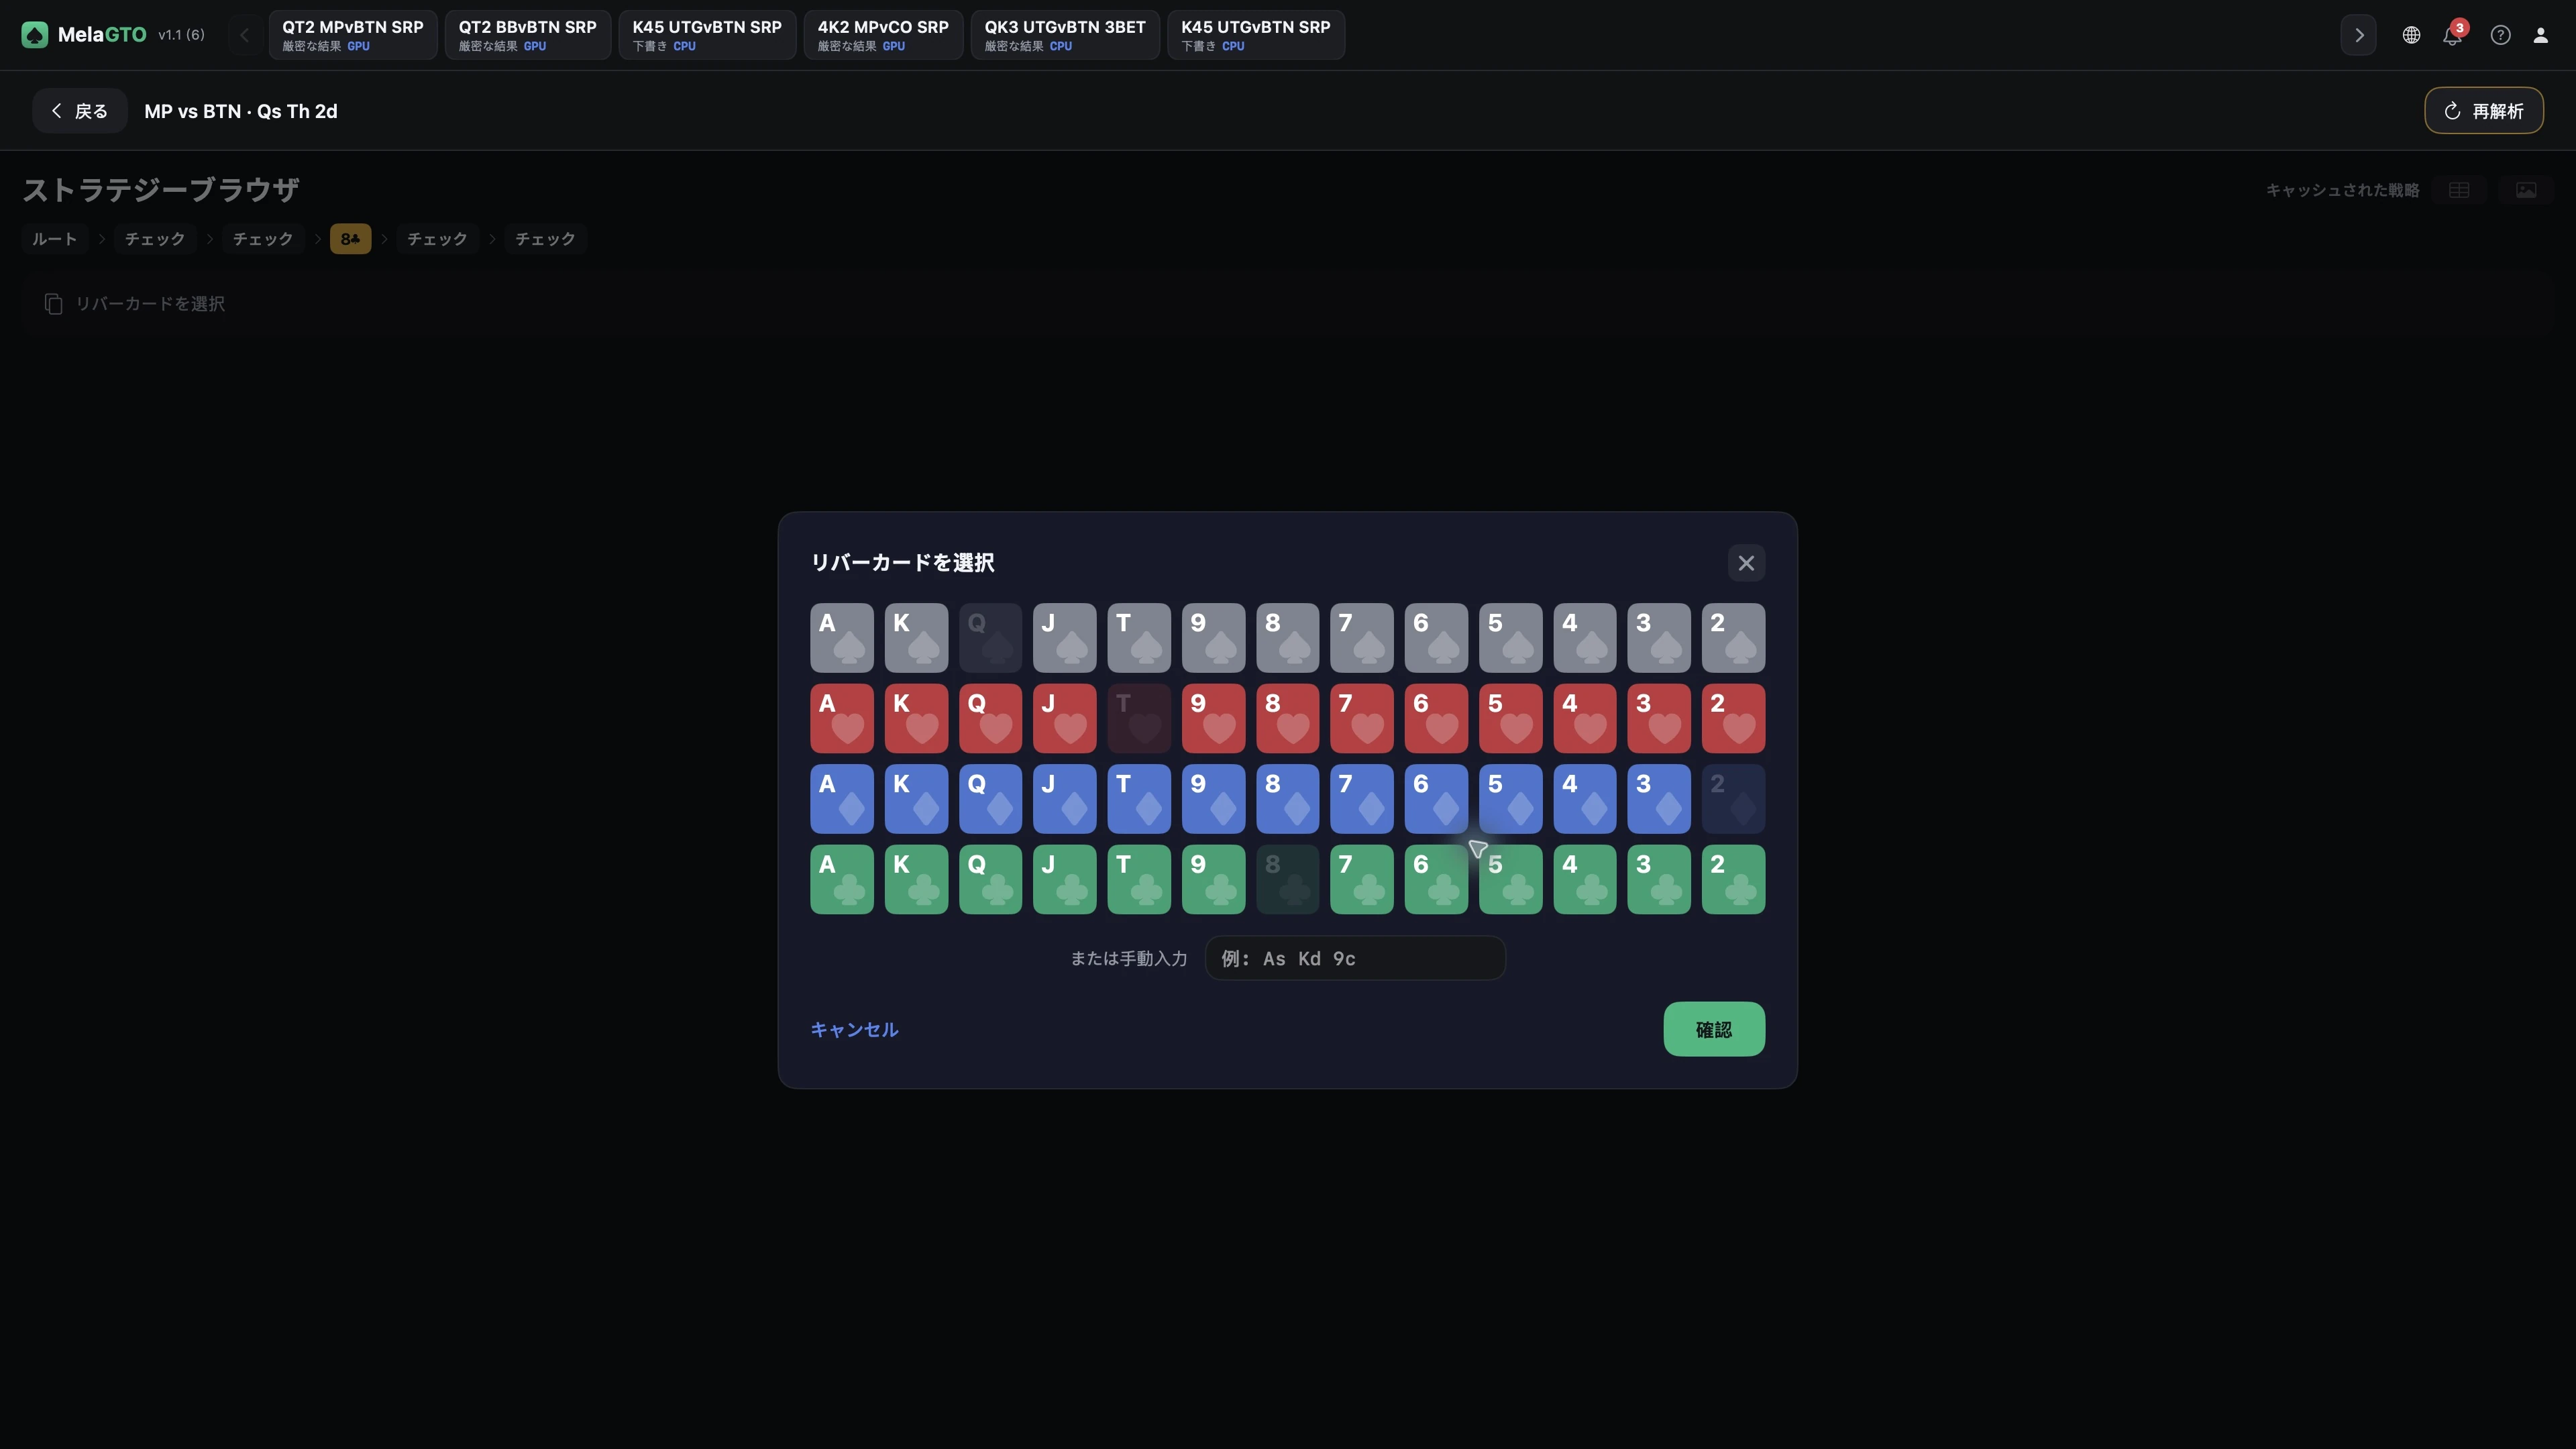Open the 4K2 MPvCO SRP tab
The width and height of the screenshot is (2576, 1449).
click(x=883, y=35)
